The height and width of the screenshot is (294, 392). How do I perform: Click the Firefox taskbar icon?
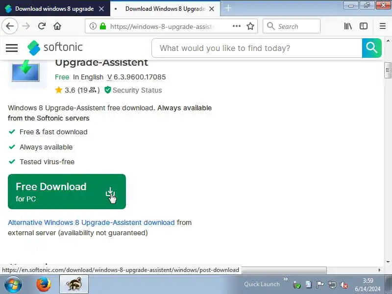[x=44, y=285]
